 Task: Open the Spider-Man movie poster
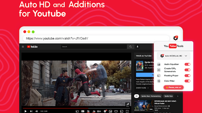139,66
